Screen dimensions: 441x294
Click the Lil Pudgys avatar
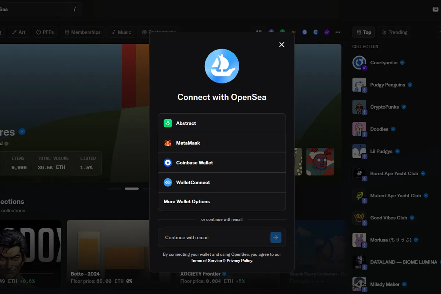pyautogui.click(x=359, y=151)
